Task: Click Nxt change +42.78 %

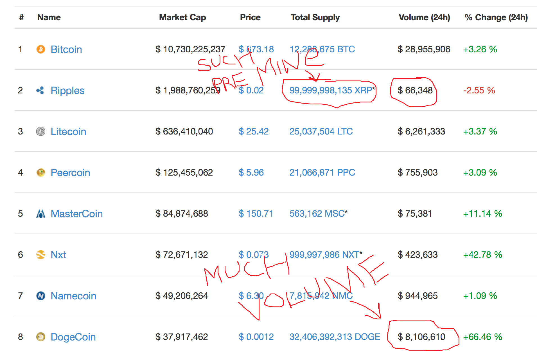Action: pos(483,255)
